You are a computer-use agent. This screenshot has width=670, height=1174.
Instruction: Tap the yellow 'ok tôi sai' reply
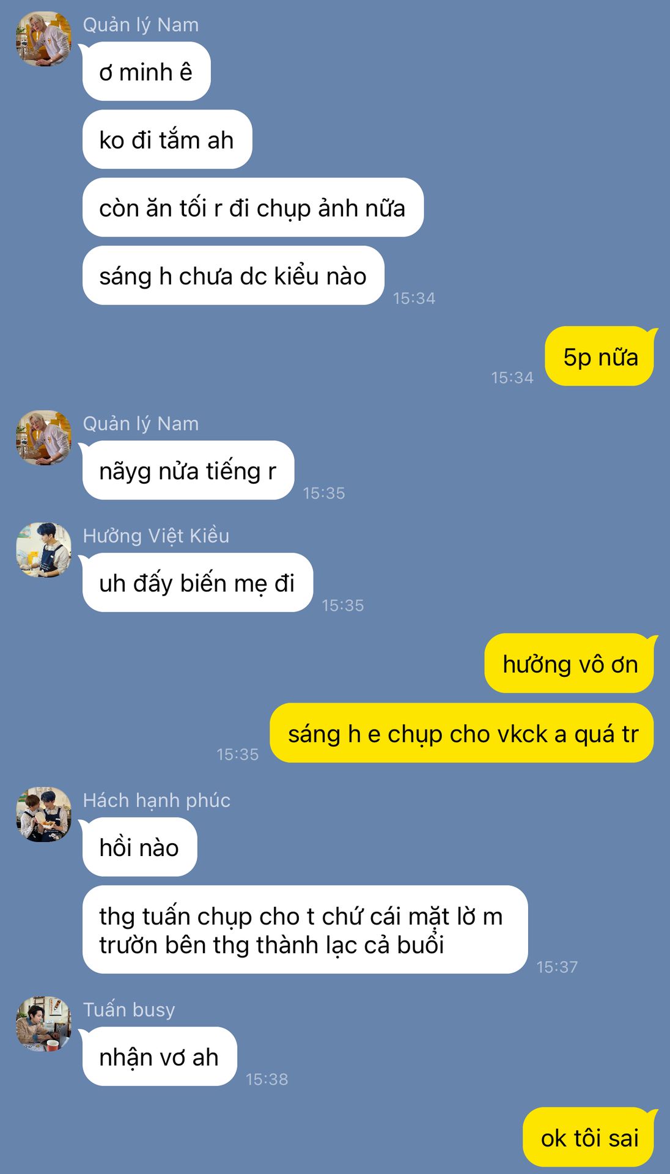click(589, 1137)
